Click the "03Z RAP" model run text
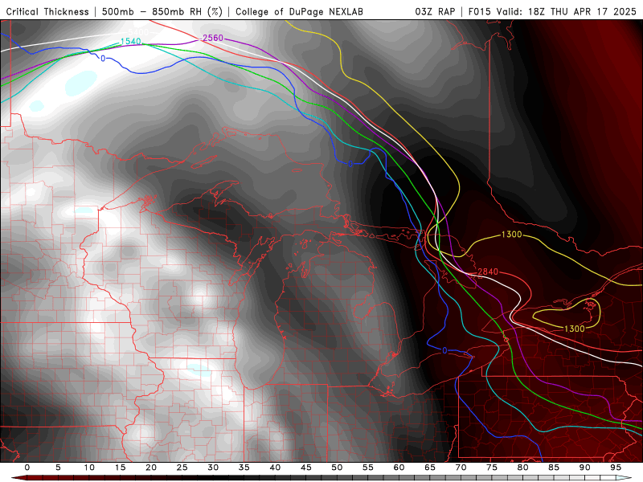The width and height of the screenshot is (643, 482). [x=435, y=12]
